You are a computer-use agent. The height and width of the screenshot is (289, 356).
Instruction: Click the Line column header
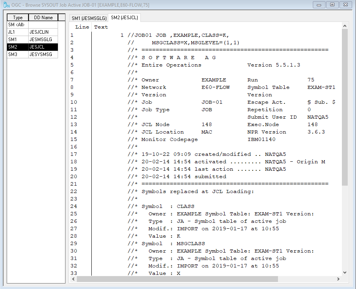tap(82, 27)
